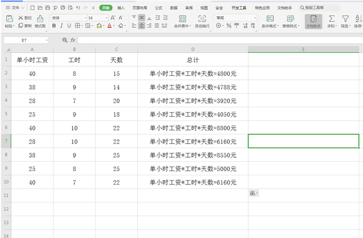Click the select-all corner triangle
This screenshot has height=238, width=363.
(x=8, y=50)
